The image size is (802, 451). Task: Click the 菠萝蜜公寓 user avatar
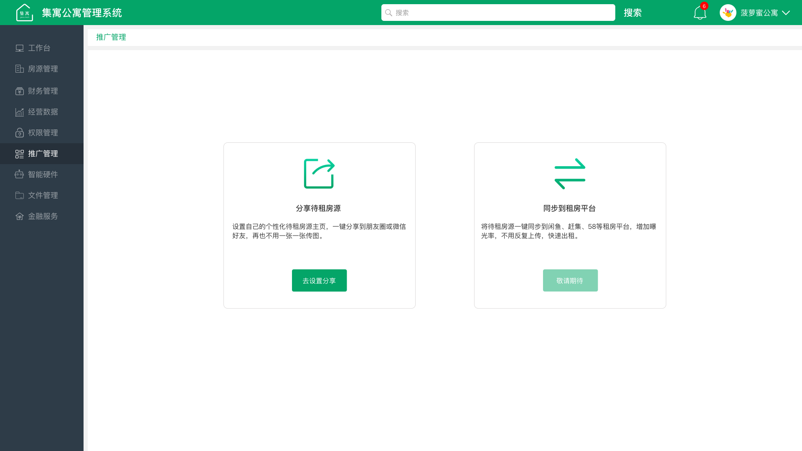pos(728,13)
